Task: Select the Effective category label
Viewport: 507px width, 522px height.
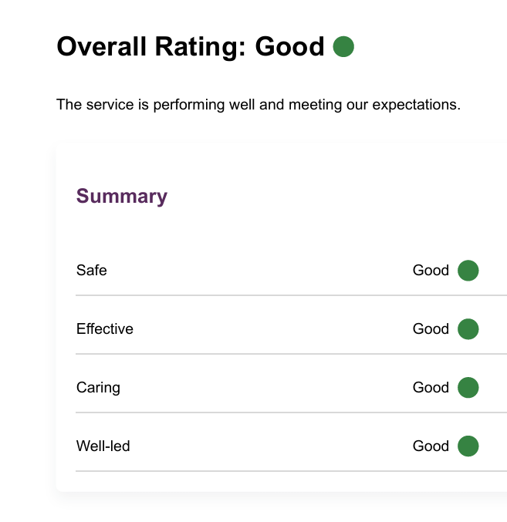Action: pos(105,329)
